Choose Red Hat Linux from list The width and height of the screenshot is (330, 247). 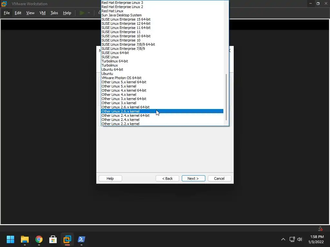point(162,11)
